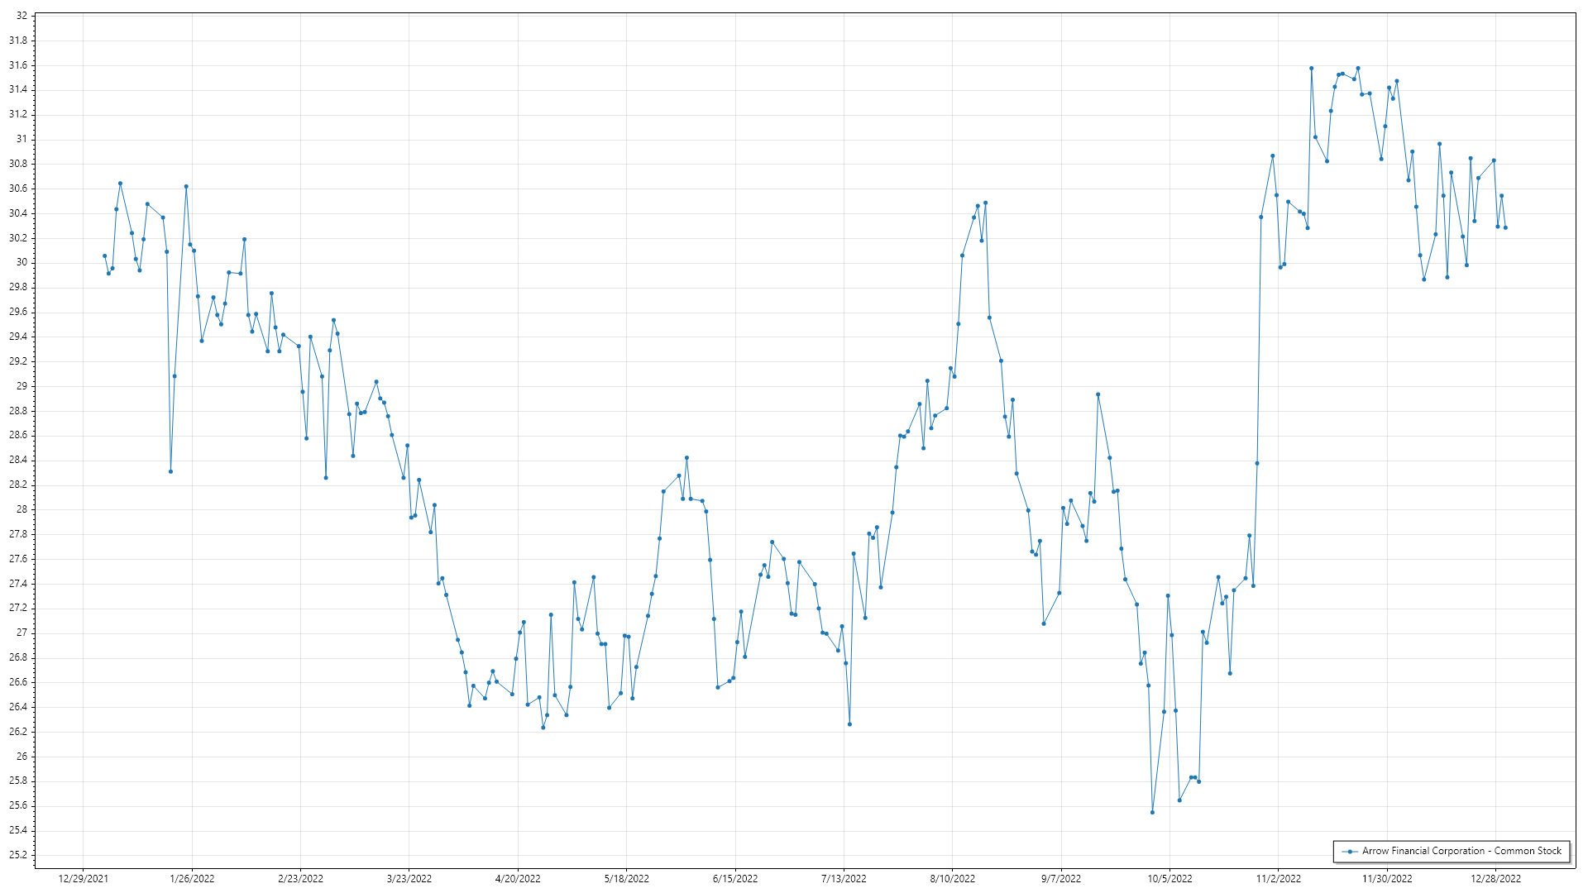The height and width of the screenshot is (893, 1588).
Task: Click the last data point of the series
Action: [x=1505, y=227]
